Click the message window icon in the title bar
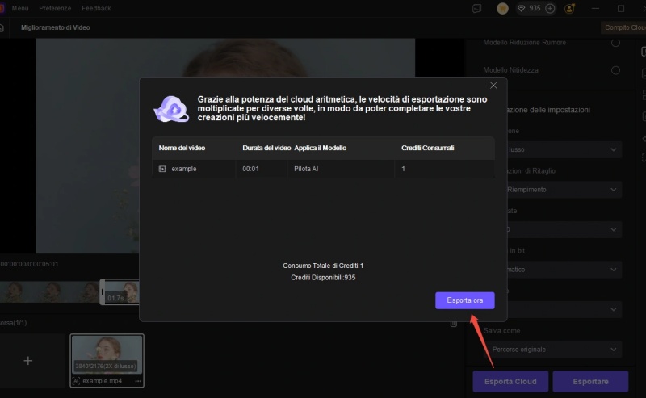The height and width of the screenshot is (398, 646). 476,8
